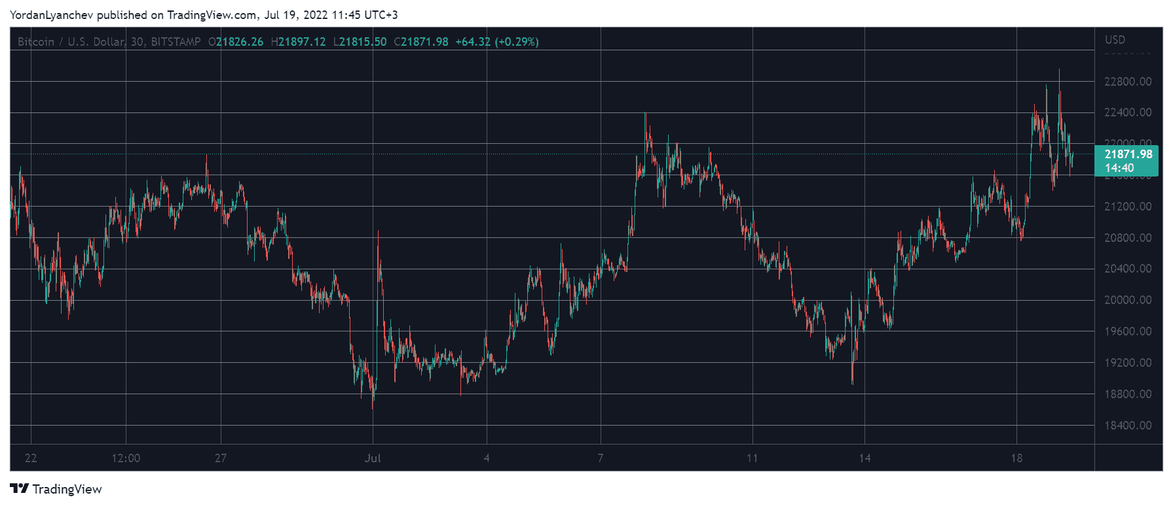Click the 19200.00 price axis label
1173x506 pixels.
pos(1128,363)
